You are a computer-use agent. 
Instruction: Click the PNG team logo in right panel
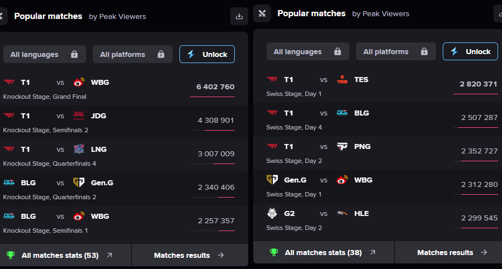click(342, 146)
